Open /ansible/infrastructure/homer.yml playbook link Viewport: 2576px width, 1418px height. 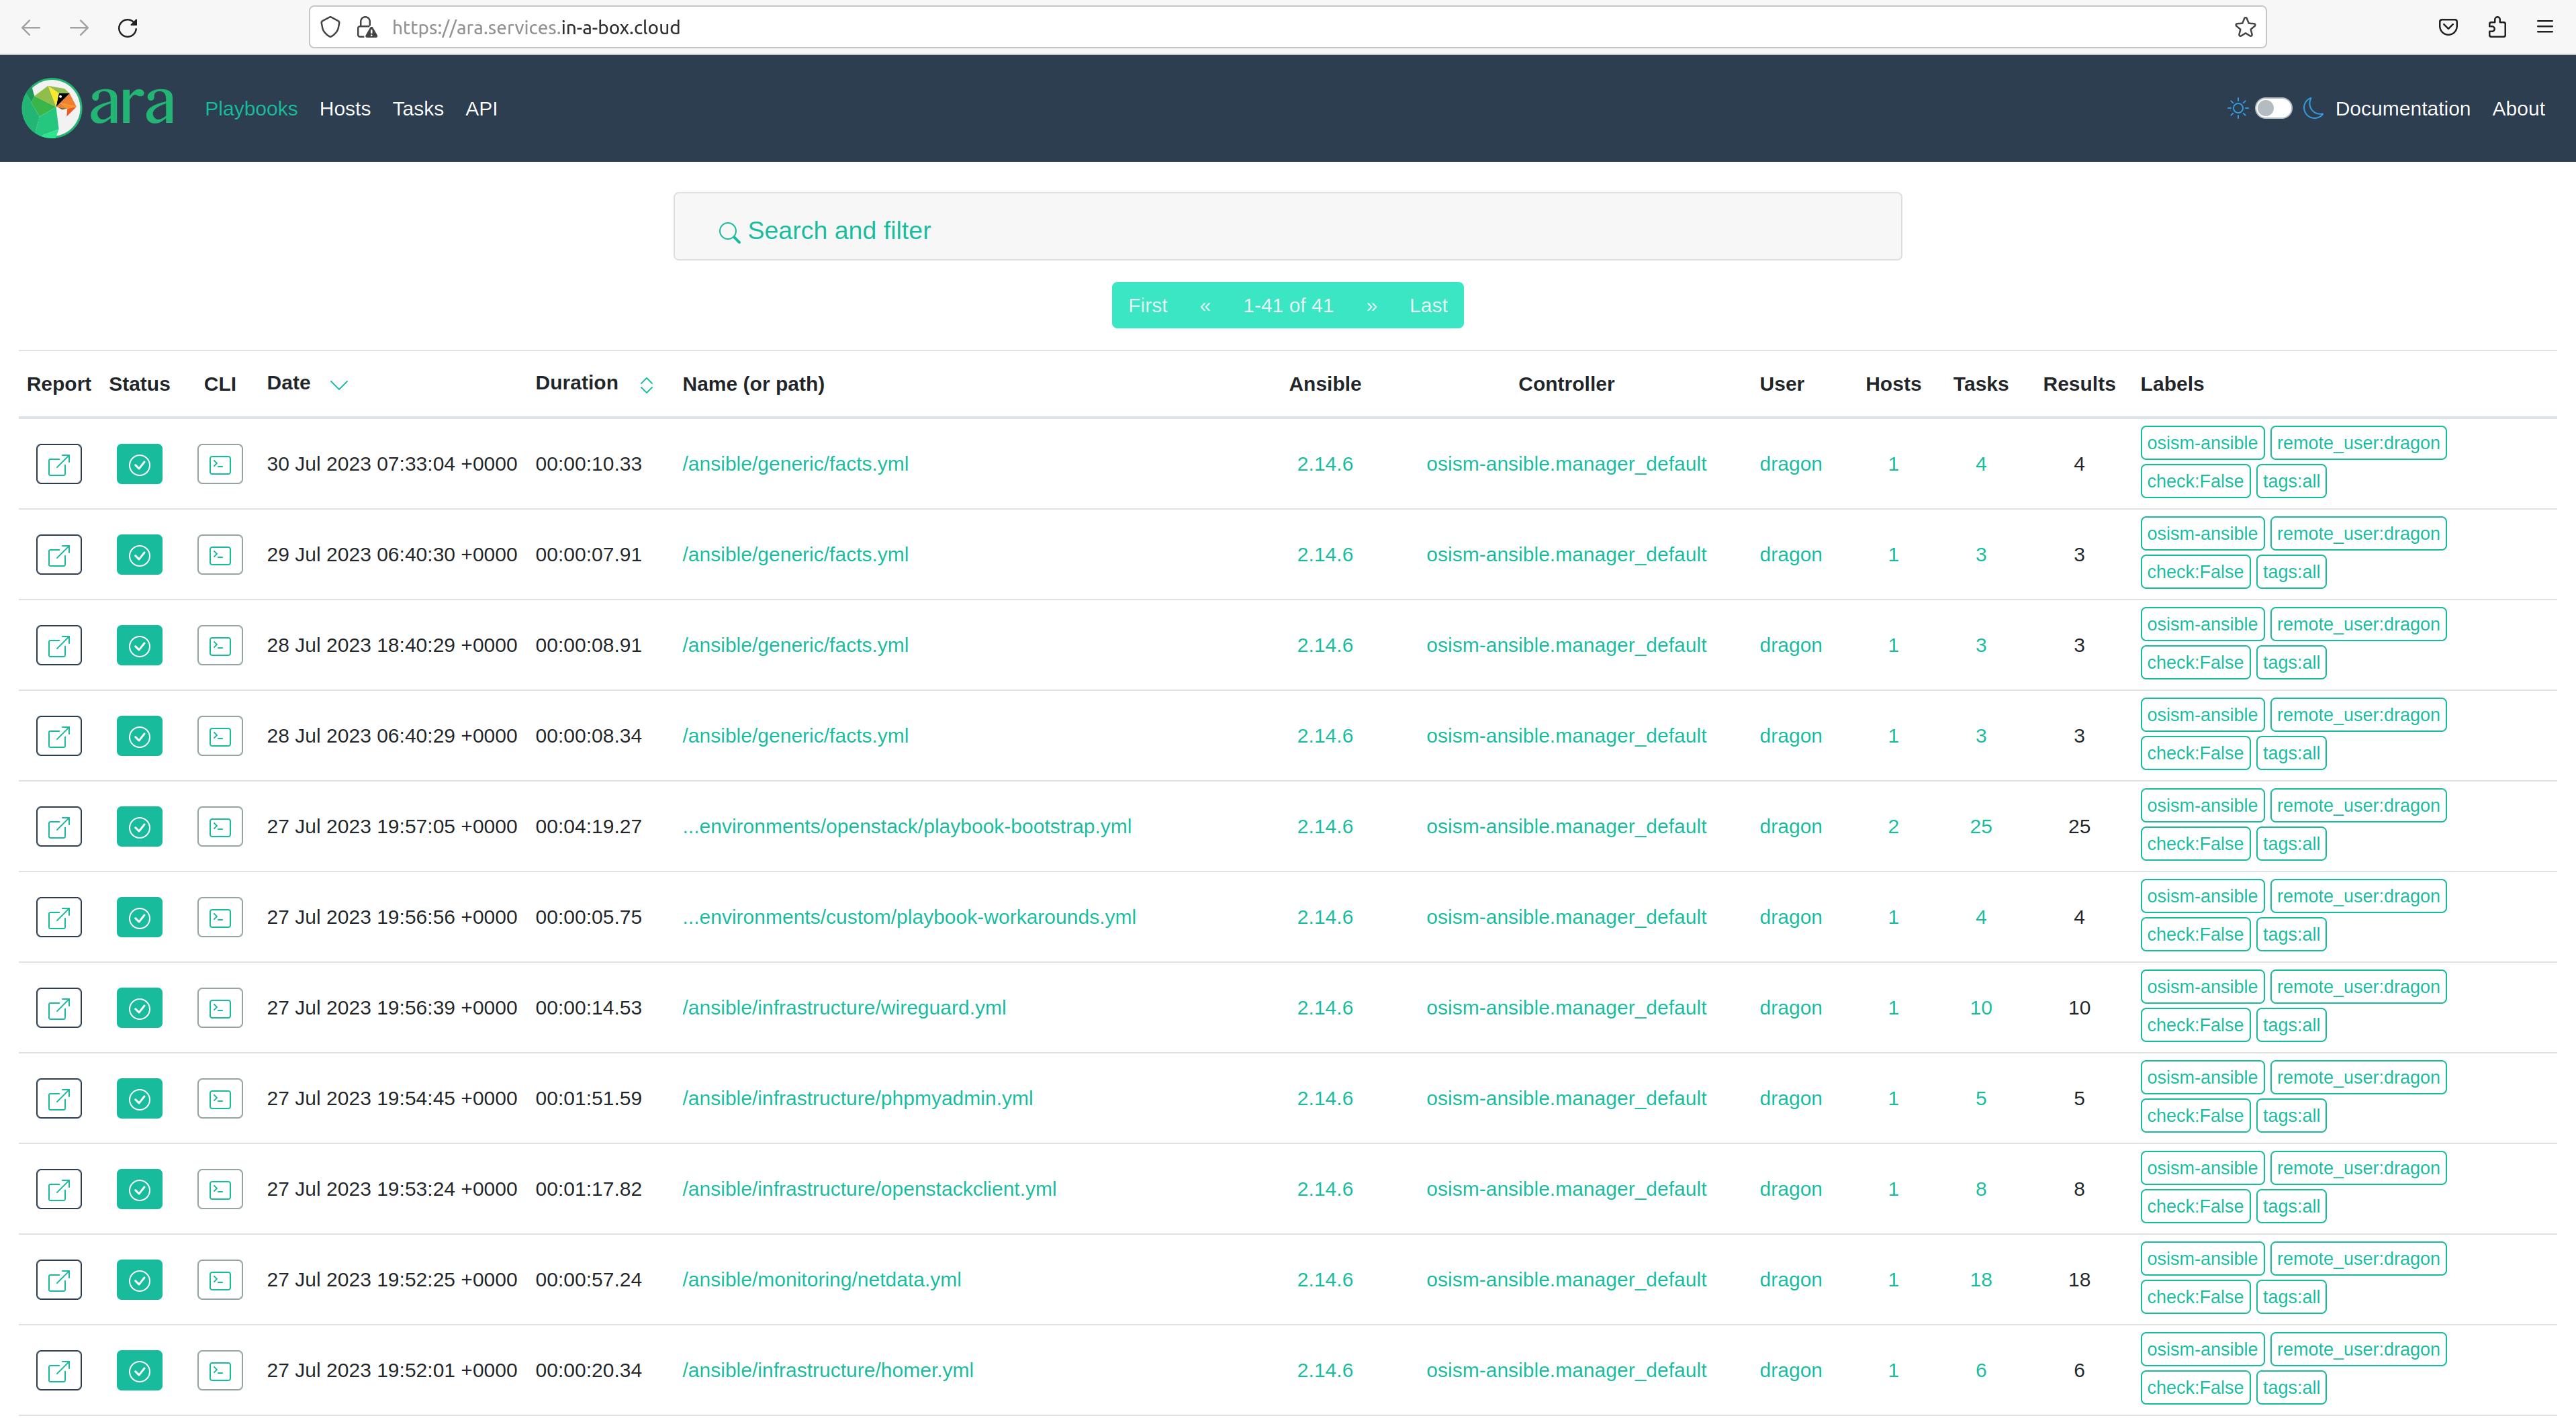pos(827,1370)
